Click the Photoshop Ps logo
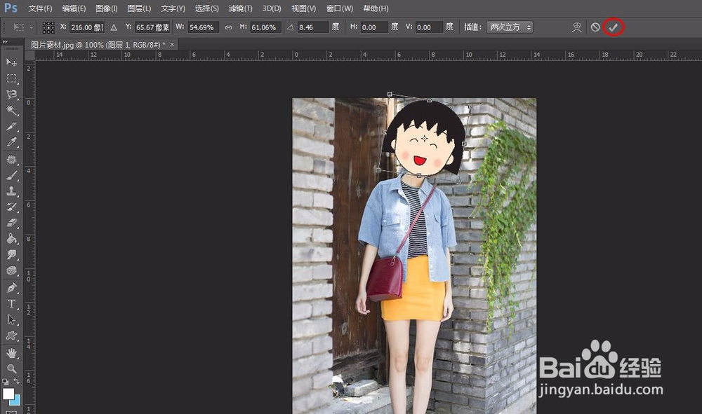 pos(11,8)
